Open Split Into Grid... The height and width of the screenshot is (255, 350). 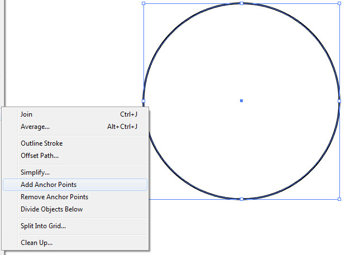pos(43,226)
